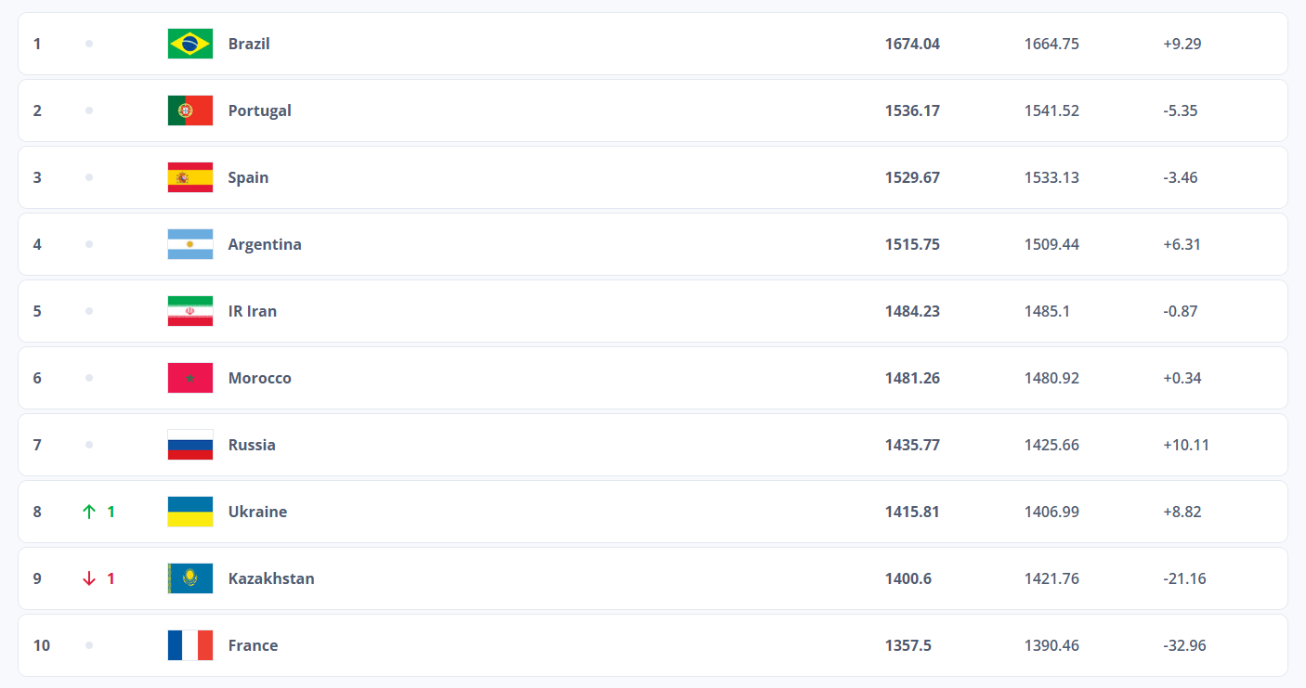Click the IR Iran flag icon
This screenshot has height=688, width=1306.
point(190,311)
